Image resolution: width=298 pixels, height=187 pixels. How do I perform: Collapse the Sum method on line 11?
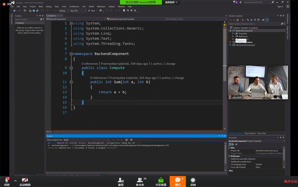click(x=71, y=82)
